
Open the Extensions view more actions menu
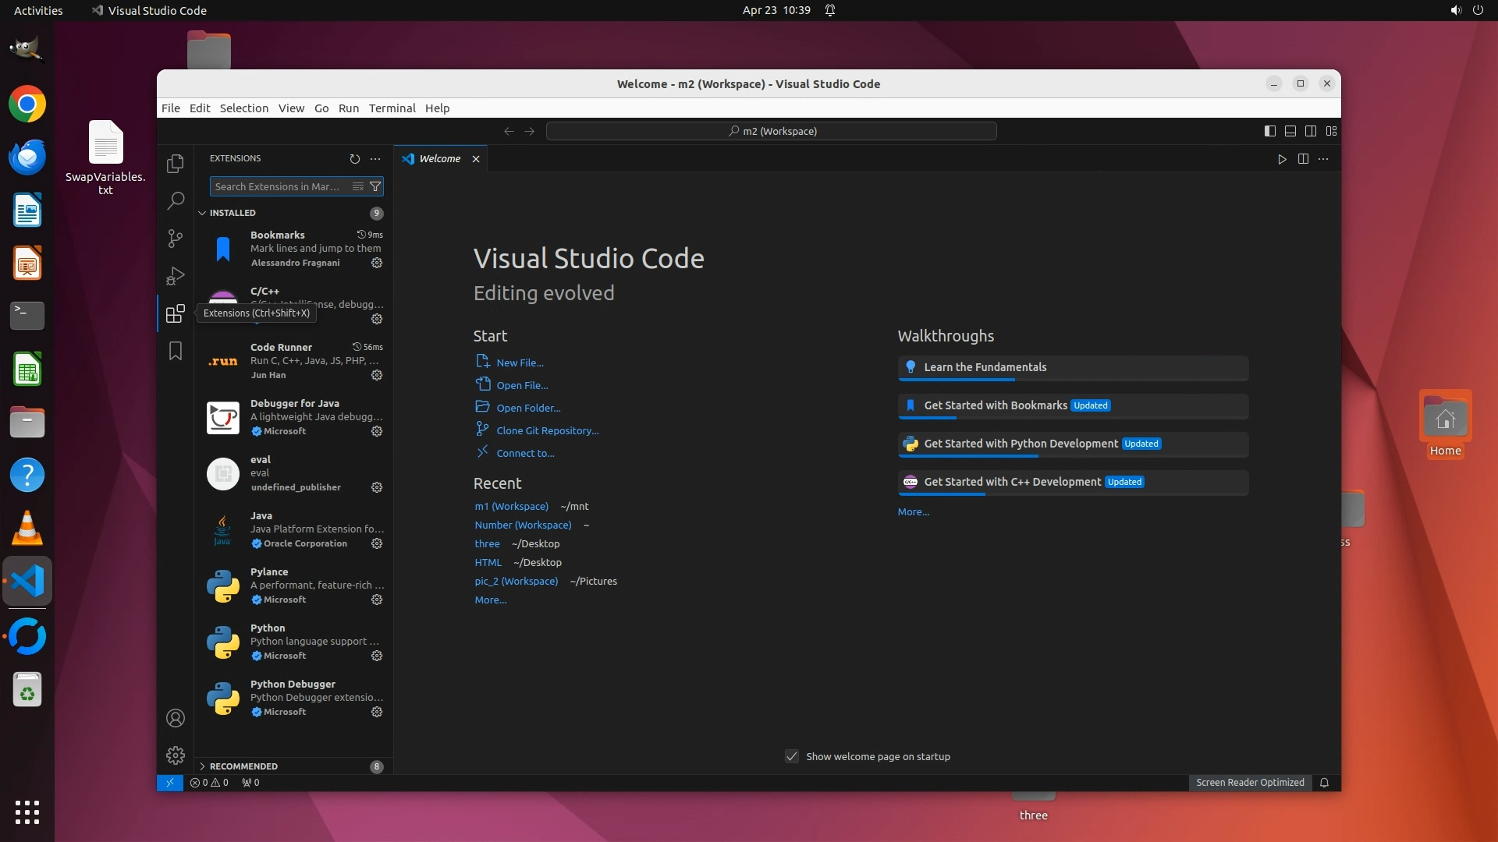(x=375, y=158)
